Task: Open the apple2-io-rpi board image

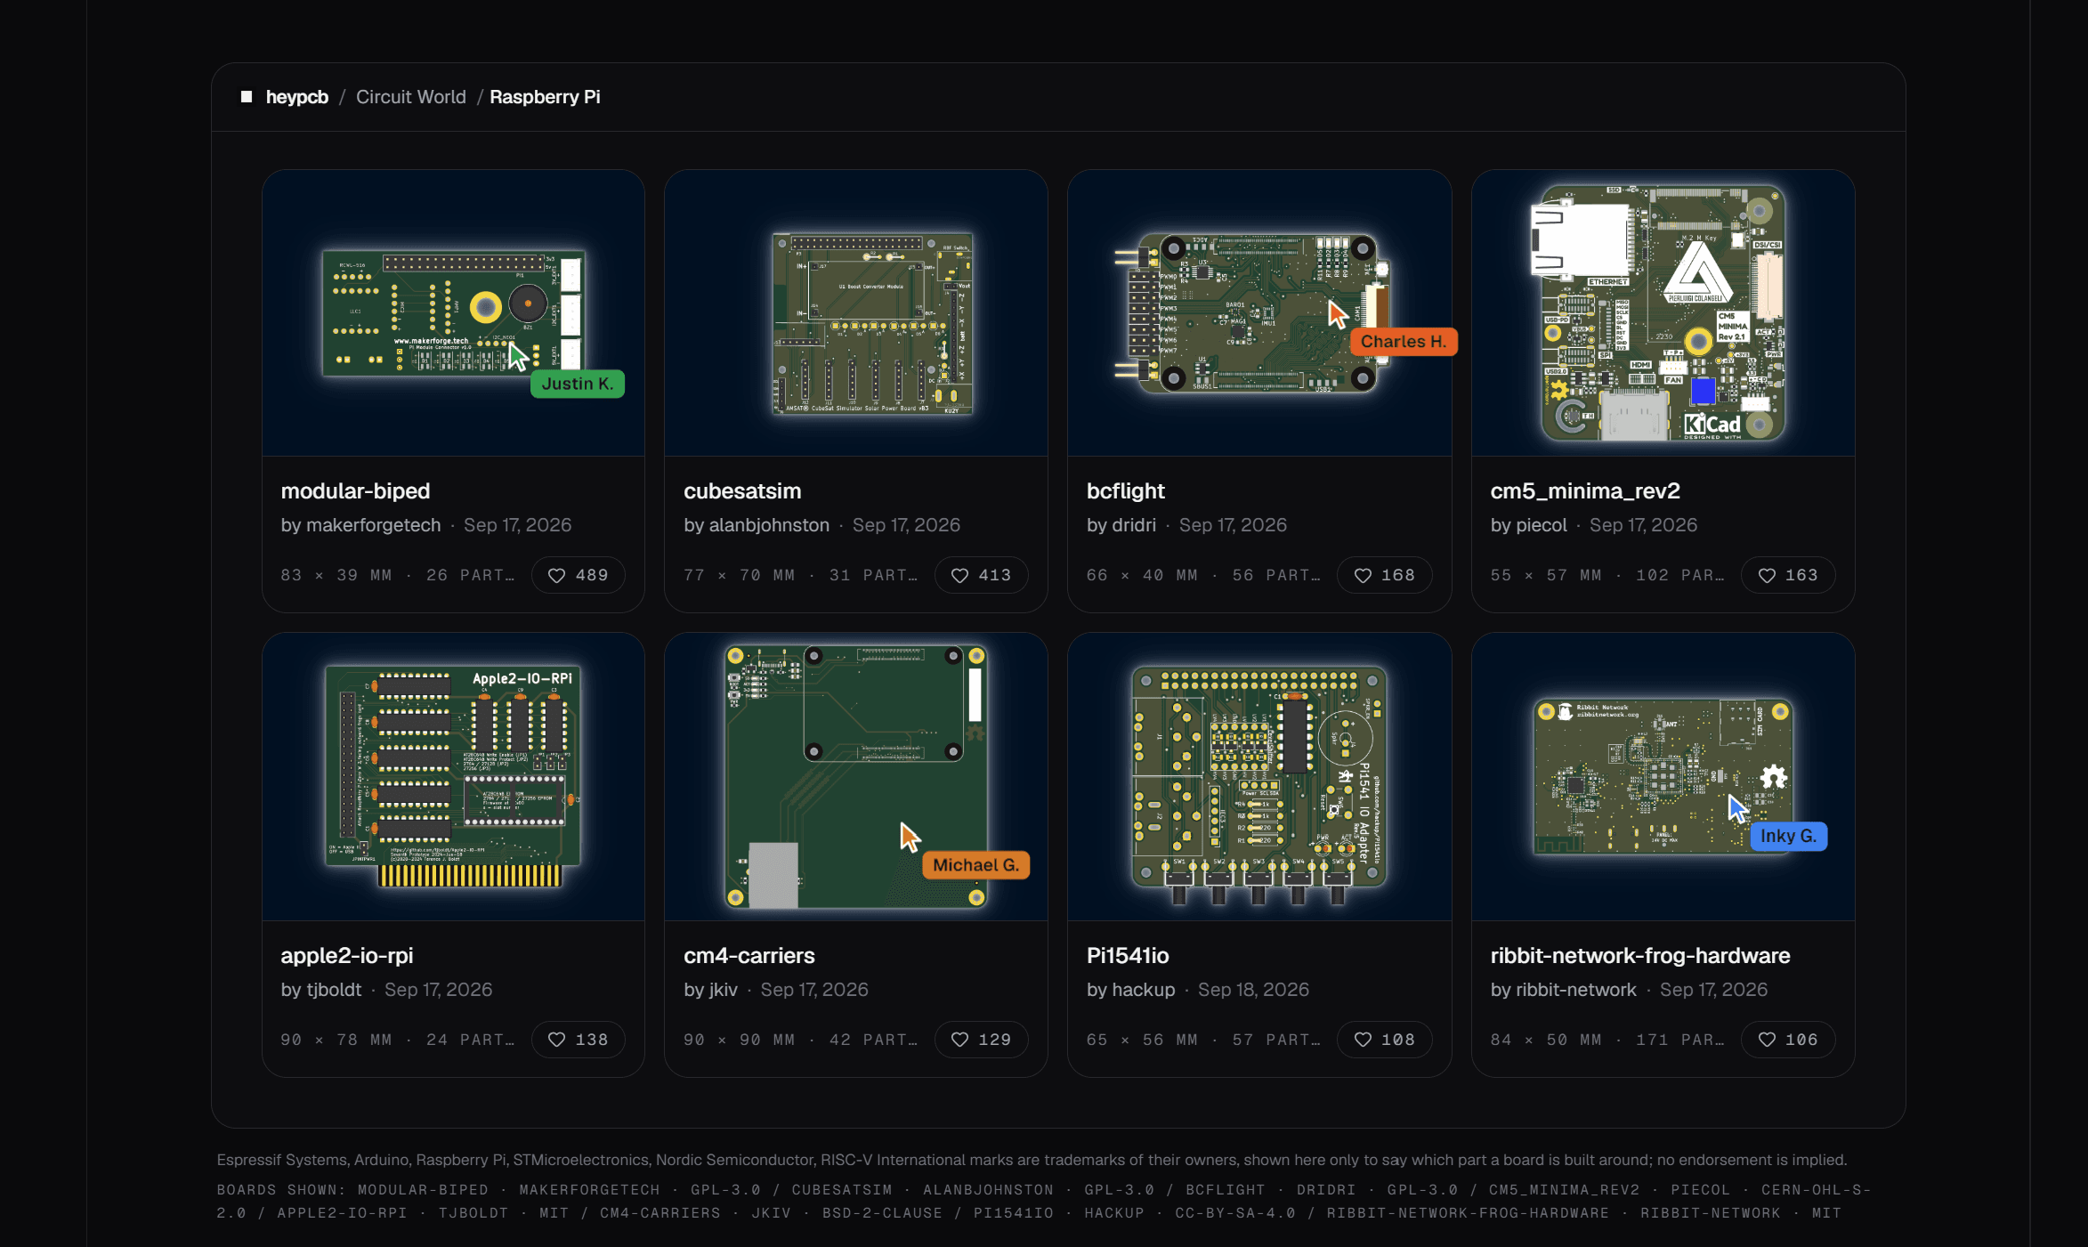Action: pos(453,777)
